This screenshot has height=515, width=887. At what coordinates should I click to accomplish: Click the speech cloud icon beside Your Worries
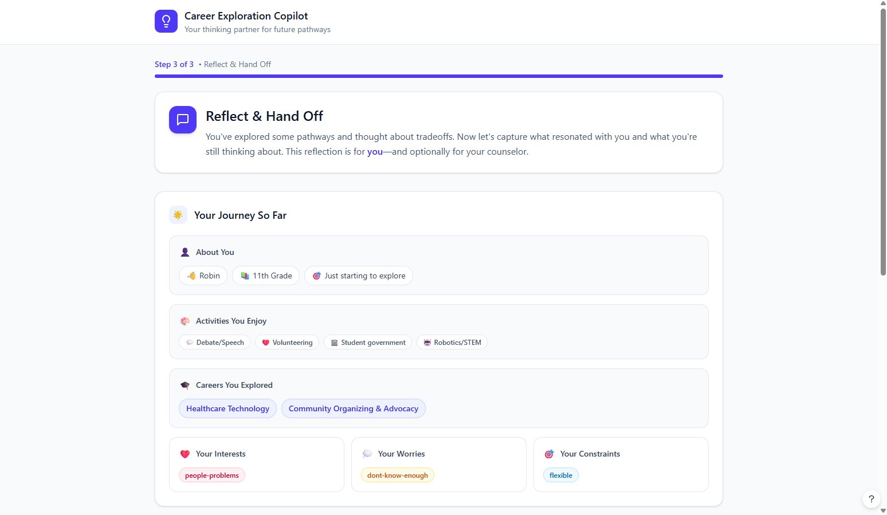point(367,454)
